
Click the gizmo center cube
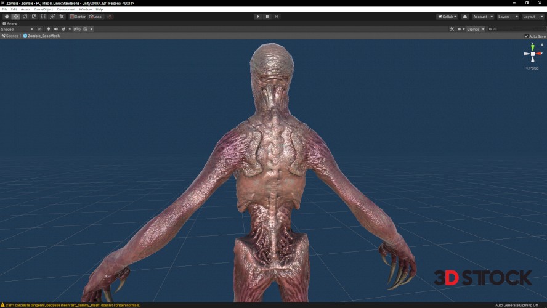tap(533, 54)
